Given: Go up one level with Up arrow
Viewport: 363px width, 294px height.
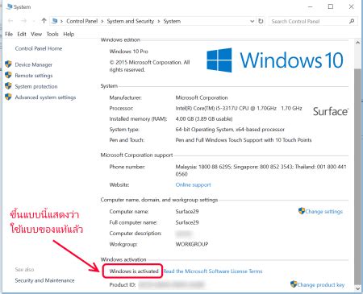Looking at the screenshot, I should click(44, 21).
